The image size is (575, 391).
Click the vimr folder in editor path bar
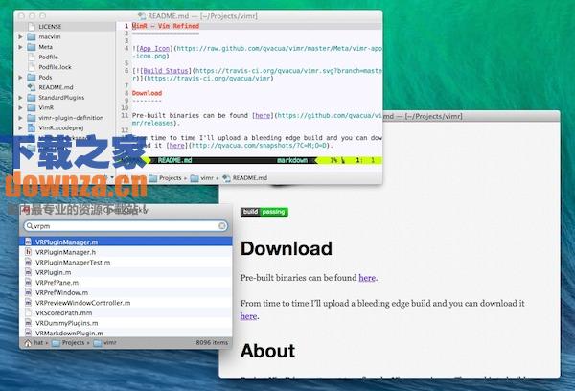click(202, 178)
